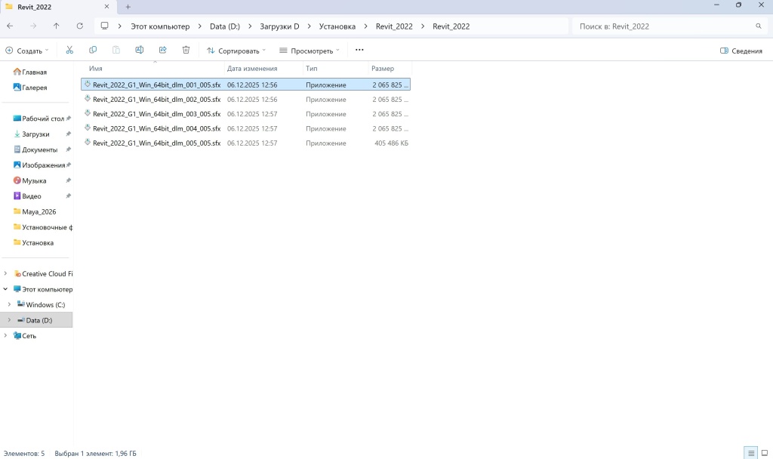The image size is (773, 459).
Task: Open the three-dots more options menu
Action: tap(359, 51)
